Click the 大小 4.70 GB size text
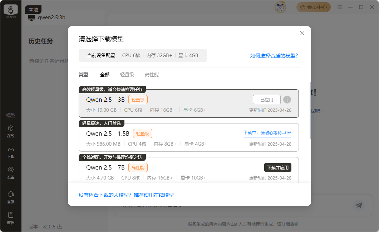The image size is (379, 232). (x=100, y=178)
